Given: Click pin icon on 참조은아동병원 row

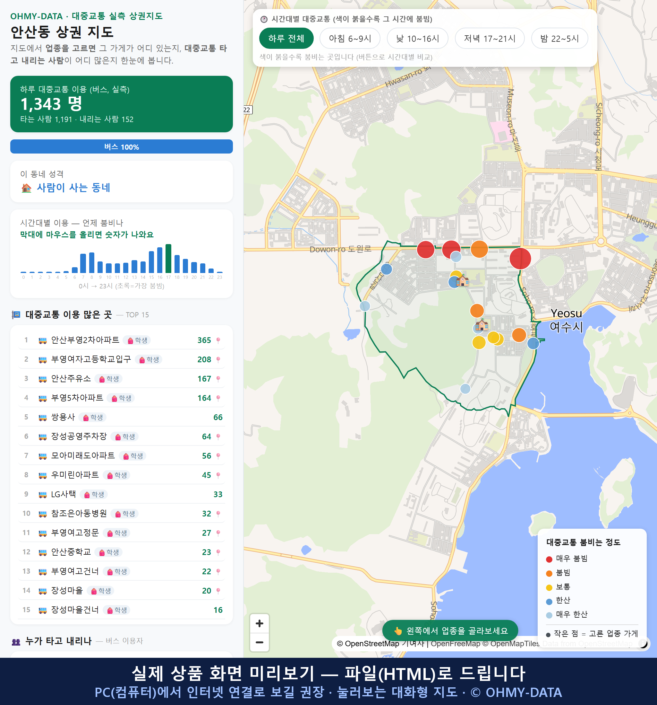Looking at the screenshot, I should click(x=218, y=514).
